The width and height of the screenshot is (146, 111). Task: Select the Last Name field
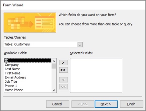pyautogui.click(x=28, y=69)
